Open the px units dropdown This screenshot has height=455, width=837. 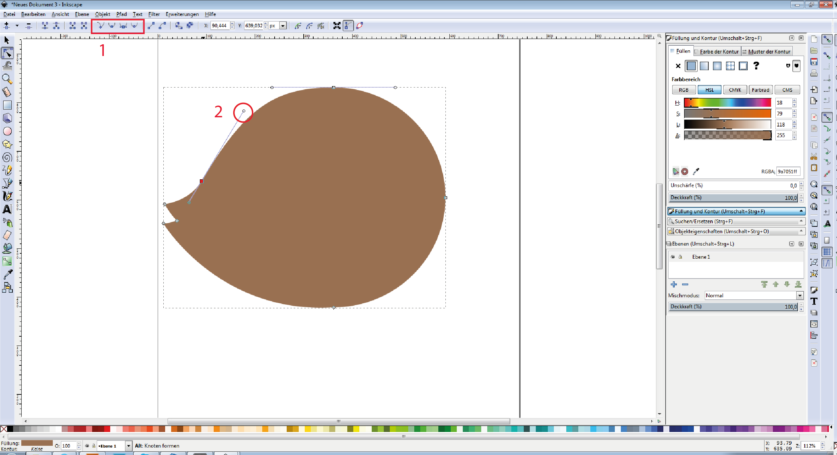coord(283,26)
